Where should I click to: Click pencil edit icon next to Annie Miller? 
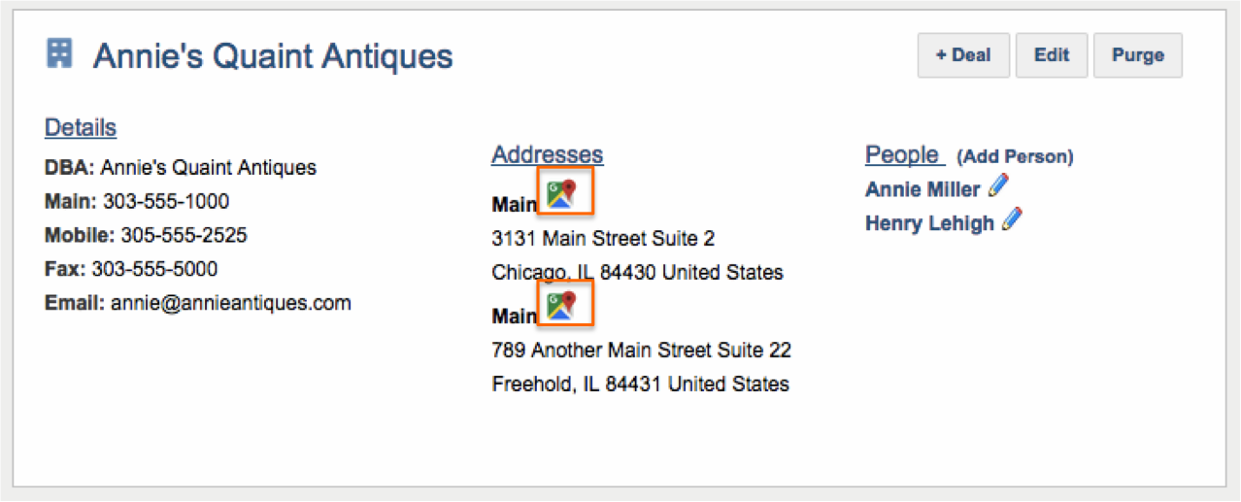[998, 186]
